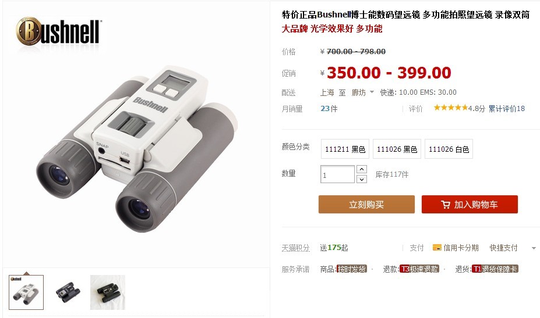Click the credit card icon beside 信用卡分期
Image resolution: width=540 pixels, height=318 pixels.
click(437, 248)
